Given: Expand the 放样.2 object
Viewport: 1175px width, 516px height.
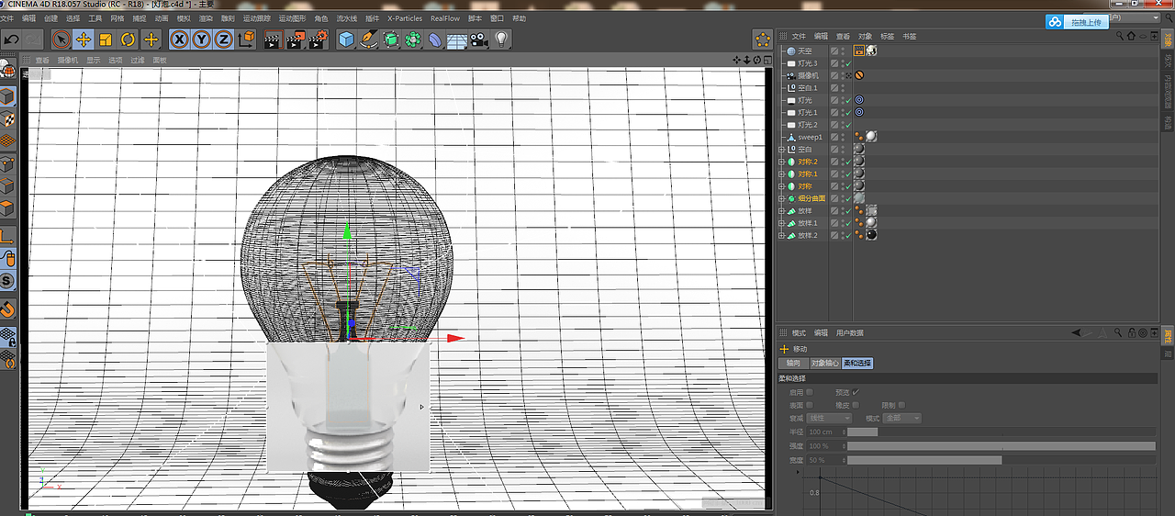Looking at the screenshot, I should (782, 235).
